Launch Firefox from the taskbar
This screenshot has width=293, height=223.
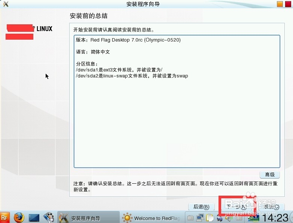(x=19, y=218)
